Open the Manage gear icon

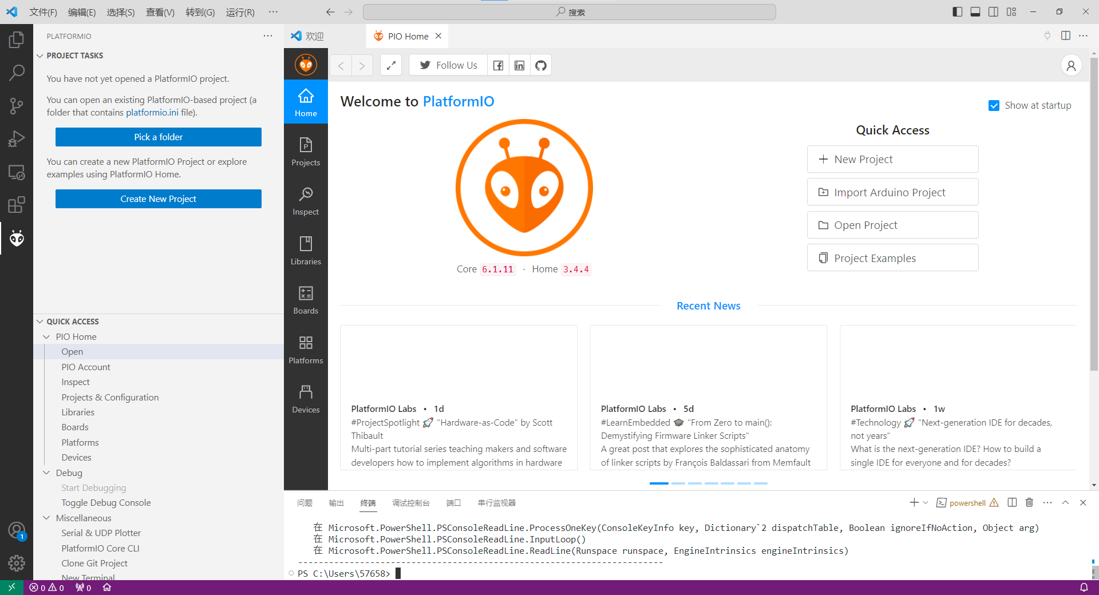[x=17, y=564]
